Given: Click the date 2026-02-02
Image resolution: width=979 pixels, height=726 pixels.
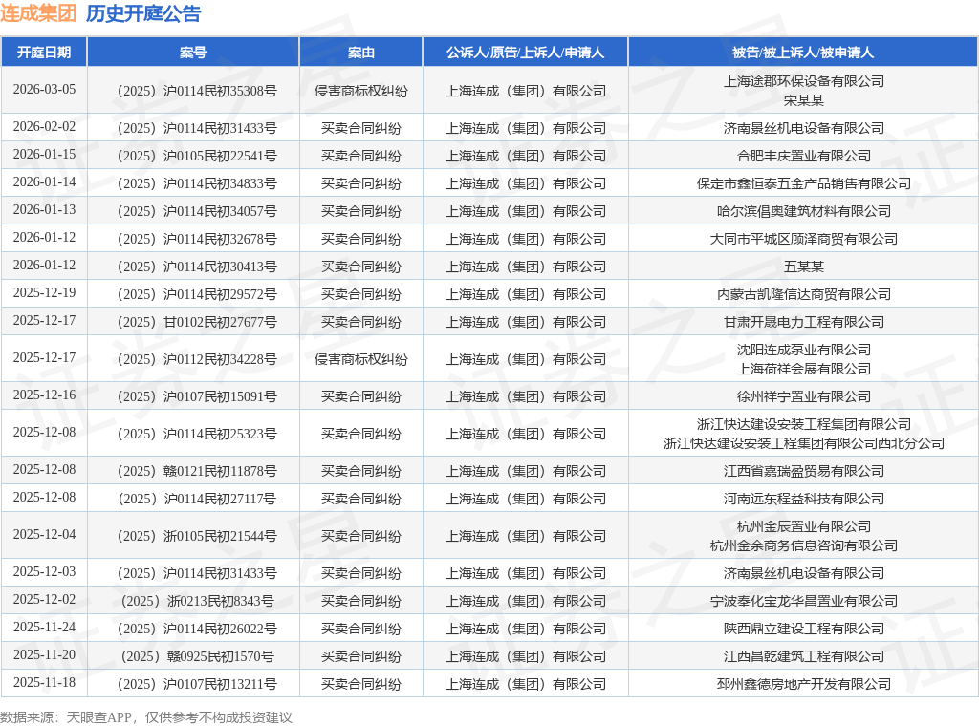Looking at the screenshot, I should pos(44,127).
